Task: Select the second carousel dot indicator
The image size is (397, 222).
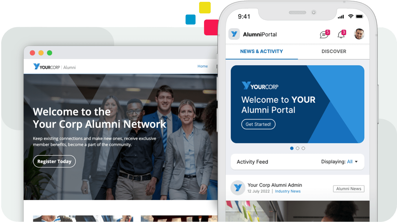Action: (297, 148)
